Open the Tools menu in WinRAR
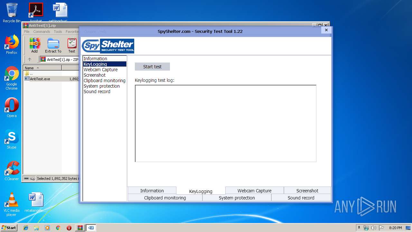The image size is (412, 232). tap(58, 32)
